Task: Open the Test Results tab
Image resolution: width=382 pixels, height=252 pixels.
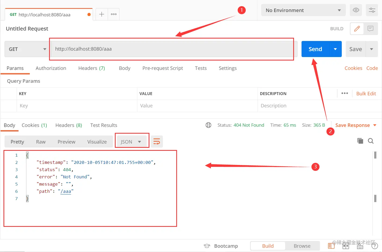Action: point(104,125)
